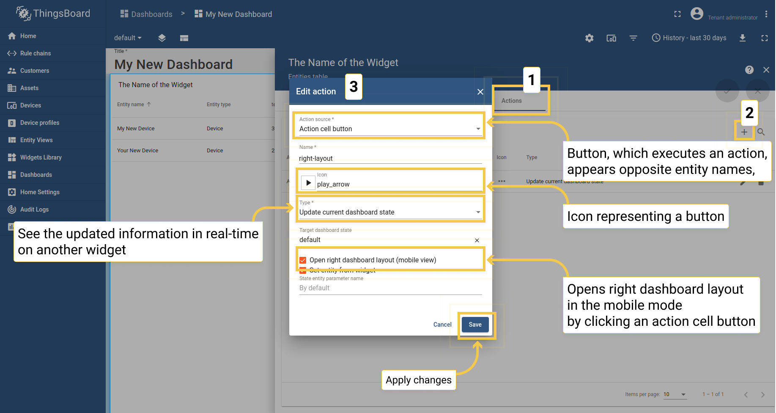This screenshot has width=776, height=413.
Task: Open the entity aliases icon
Action: (611, 38)
